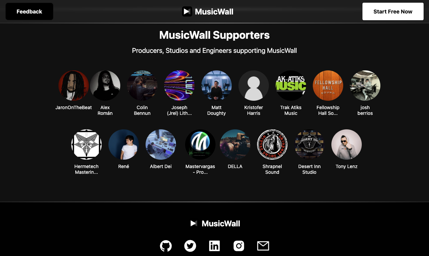The height and width of the screenshot is (256, 429).
Task: Click the MusicWall logo in the footer
Action: (215, 223)
